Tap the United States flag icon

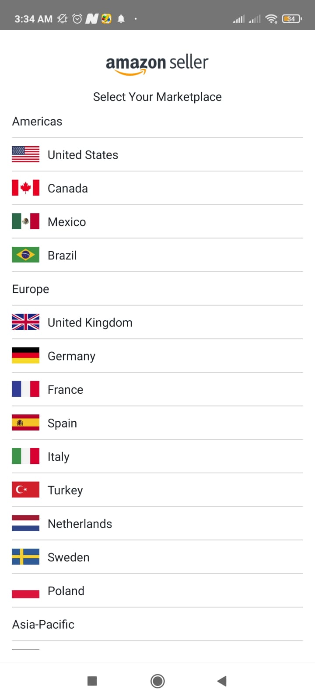25,154
